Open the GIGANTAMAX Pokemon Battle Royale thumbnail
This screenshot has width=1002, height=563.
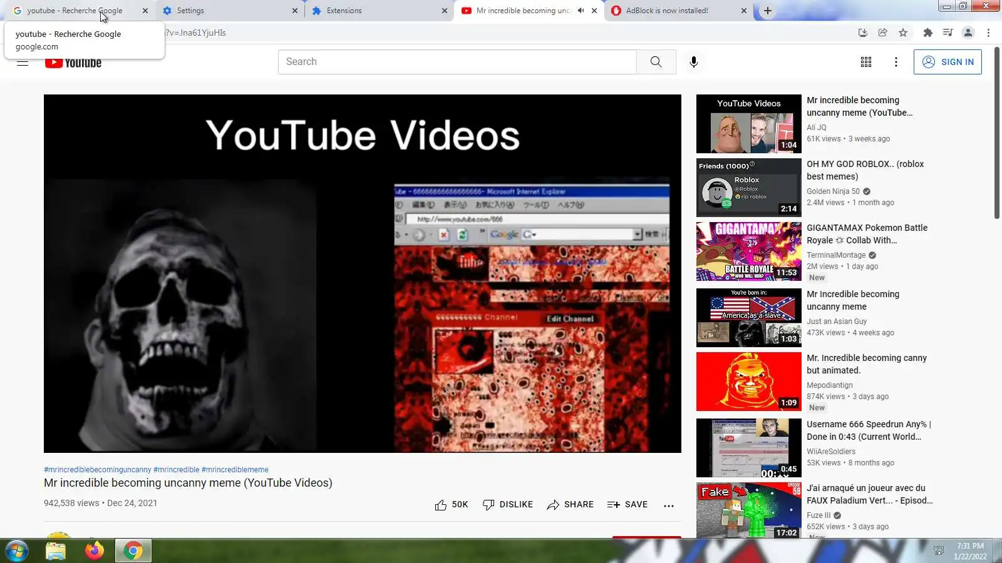749,251
